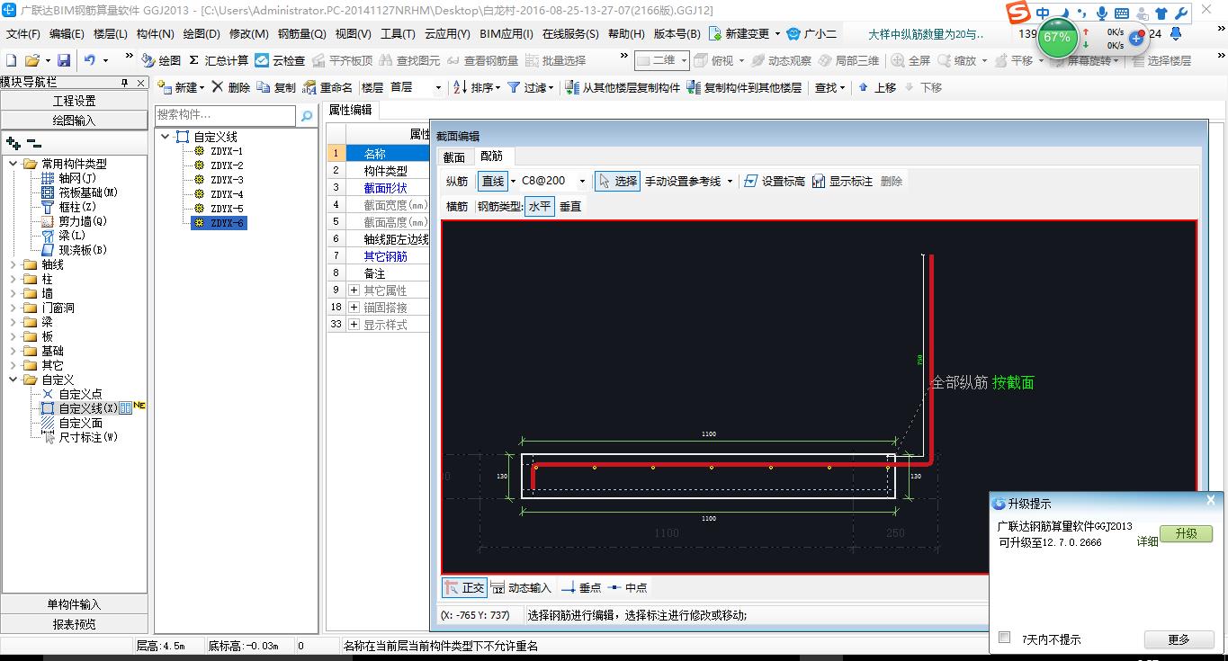This screenshot has width=1228, height=661.
Task: Start 云检查 cloud check
Action: coord(280,60)
